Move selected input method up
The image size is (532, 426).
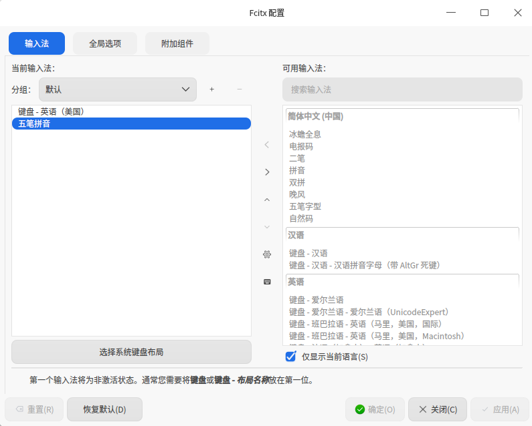[x=267, y=200]
